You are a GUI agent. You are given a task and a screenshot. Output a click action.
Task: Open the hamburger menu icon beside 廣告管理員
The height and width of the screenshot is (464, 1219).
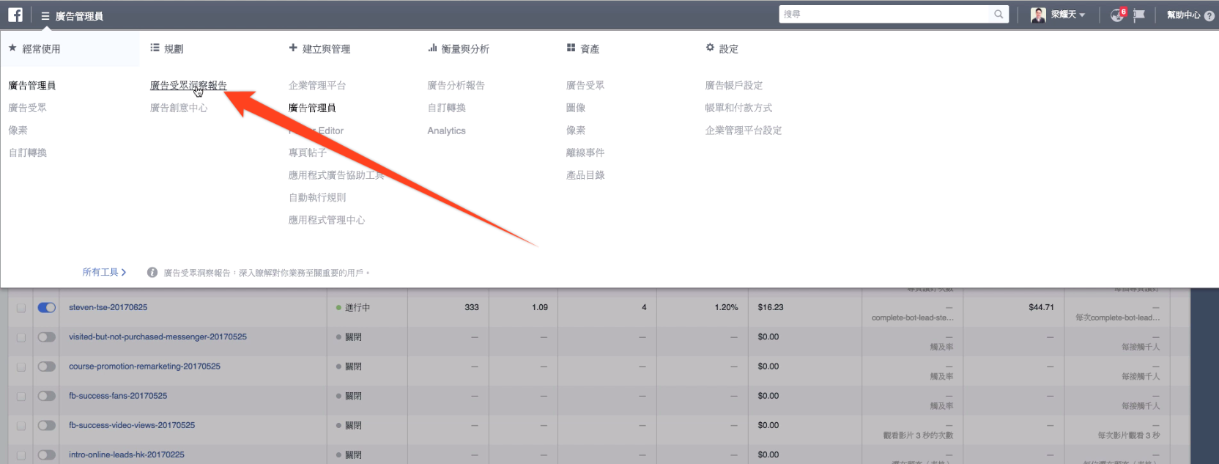point(45,15)
